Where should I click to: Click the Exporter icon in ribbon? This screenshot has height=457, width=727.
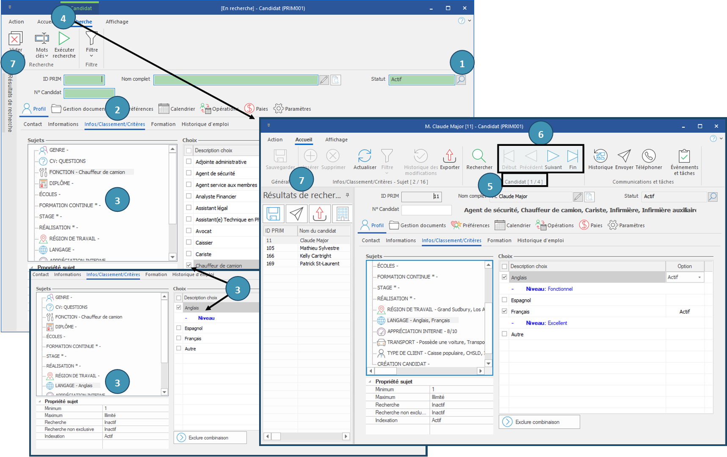[449, 156]
